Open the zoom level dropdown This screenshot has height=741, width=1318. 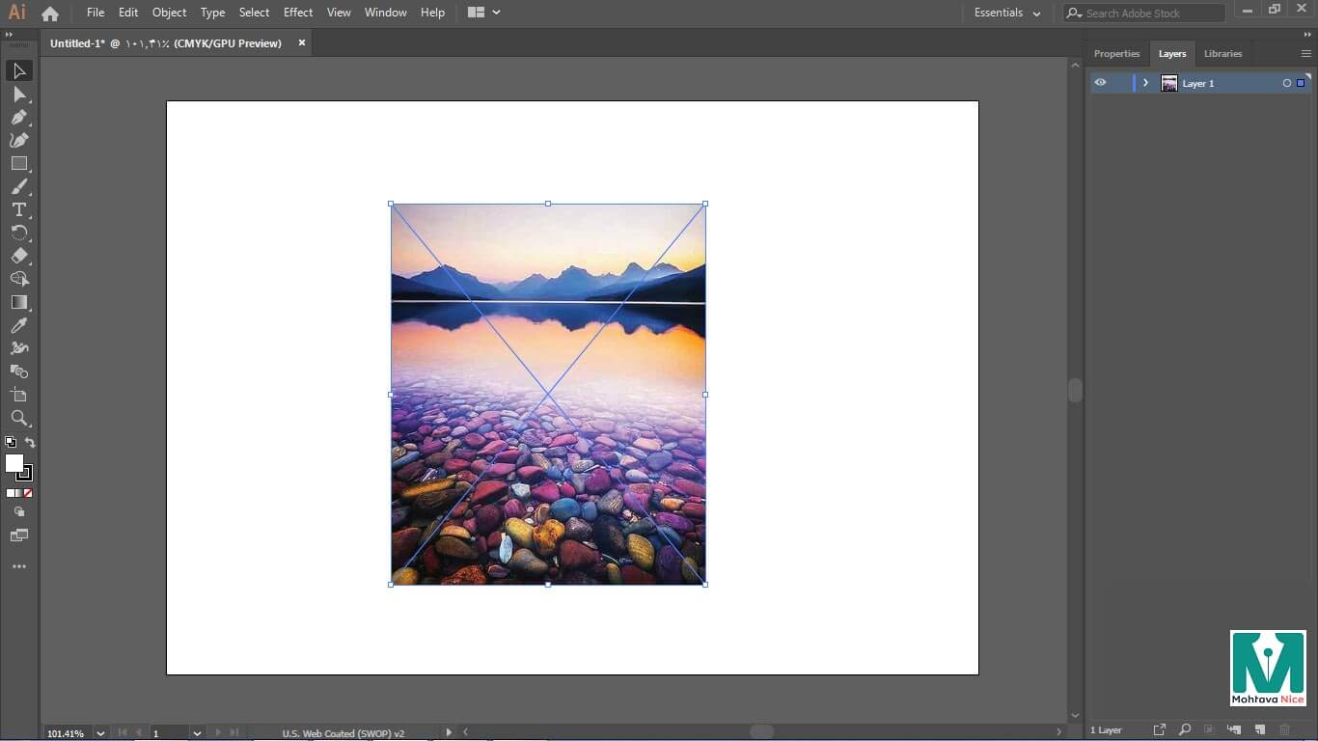point(100,733)
